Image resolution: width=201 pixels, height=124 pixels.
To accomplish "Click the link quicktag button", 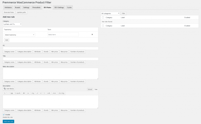I will tap(12, 93).
